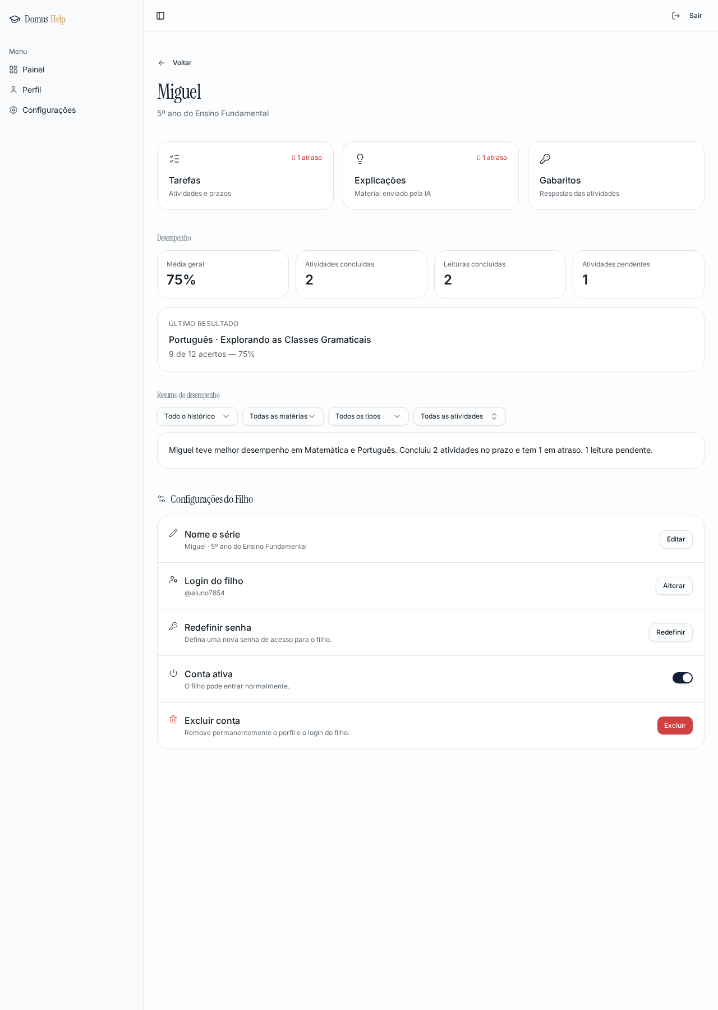The height and width of the screenshot is (1010, 718).
Task: Click the @aluno7854 login text
Action: pyautogui.click(x=205, y=593)
